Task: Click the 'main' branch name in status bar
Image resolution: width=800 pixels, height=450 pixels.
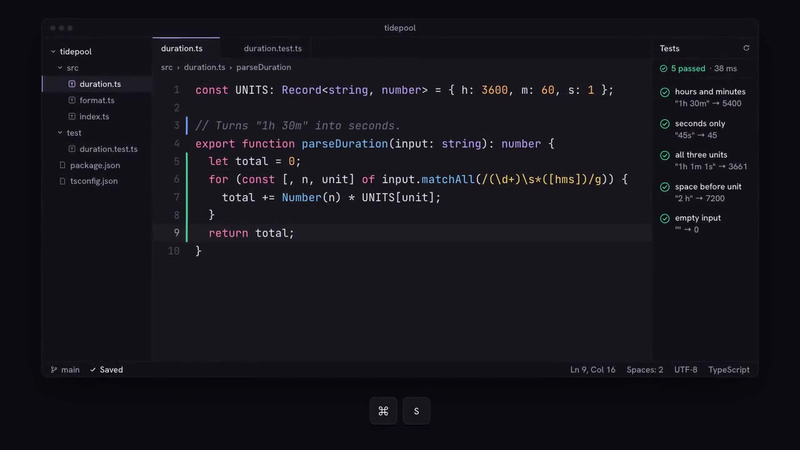Action: pos(70,369)
